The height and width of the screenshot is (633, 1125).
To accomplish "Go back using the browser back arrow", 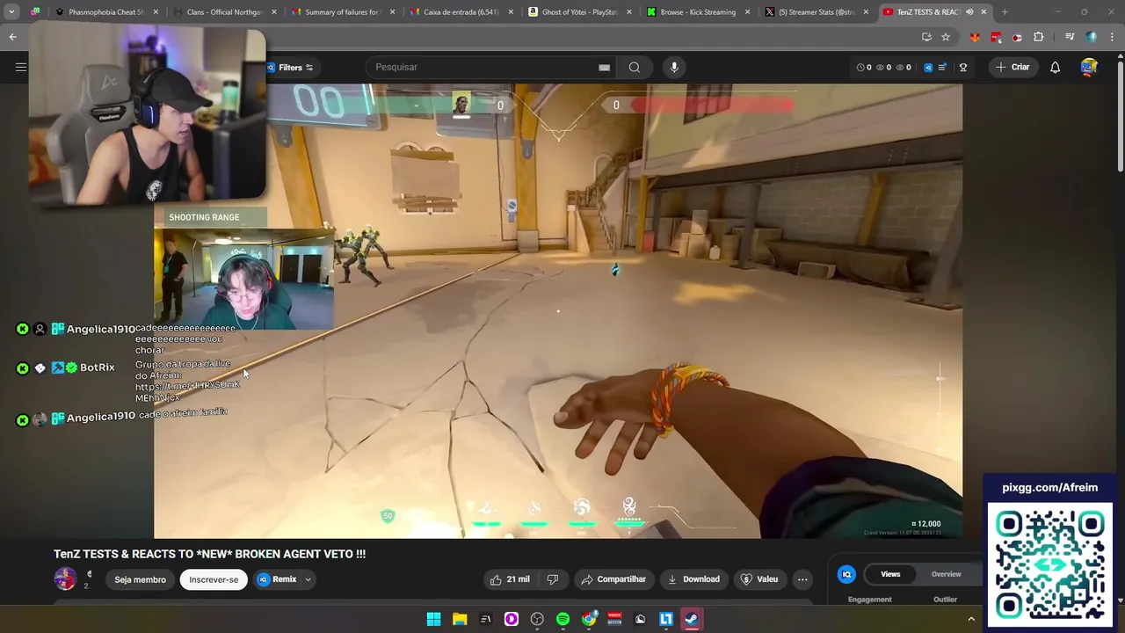I will pyautogui.click(x=12, y=37).
